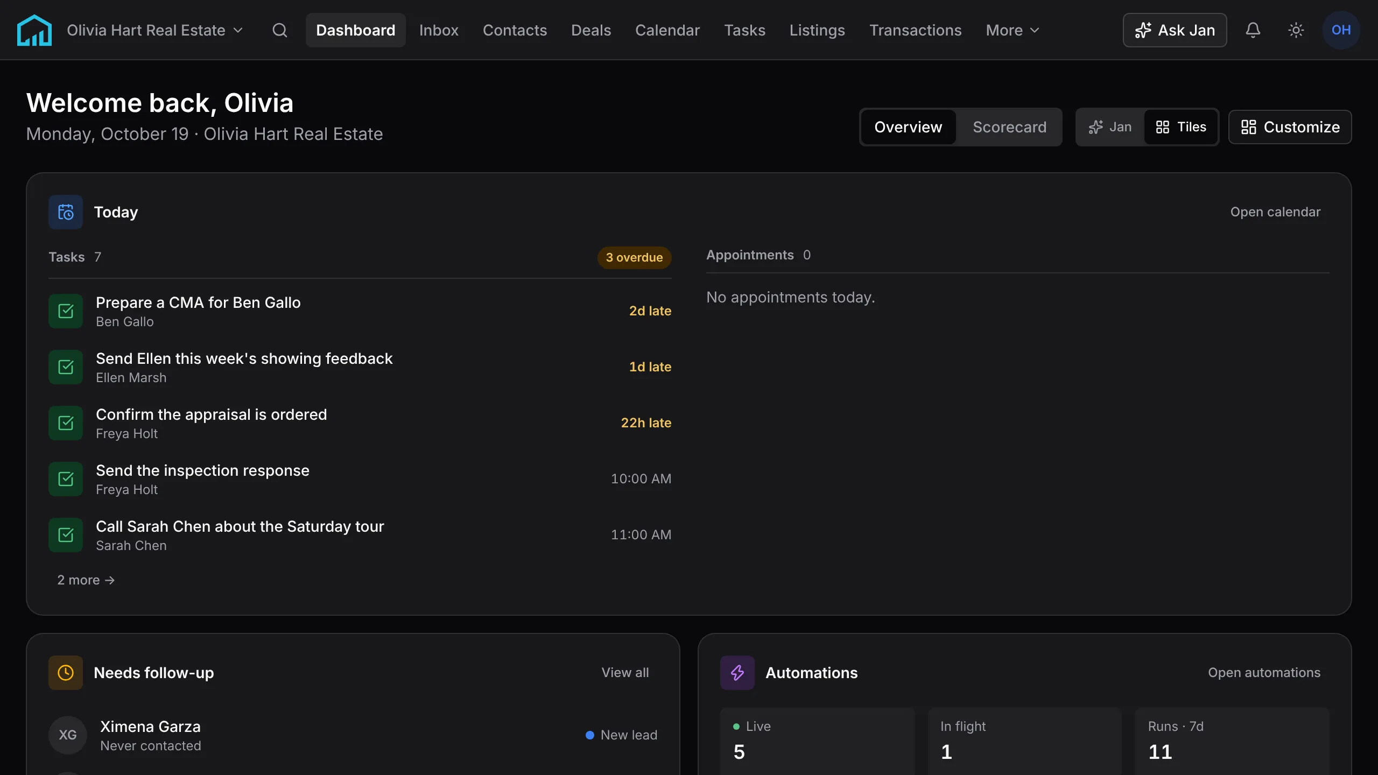Open the In flight automations tile
Screen dimensions: 1378x775
[x=1025, y=742]
